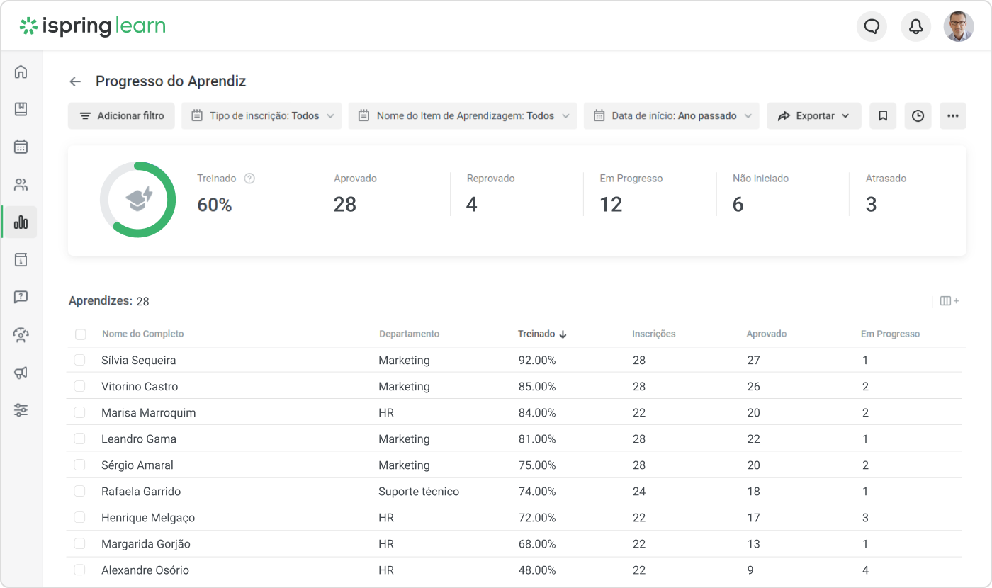992x588 pixels.
Task: Click the Não iniciado 6 statistic
Action: click(760, 193)
